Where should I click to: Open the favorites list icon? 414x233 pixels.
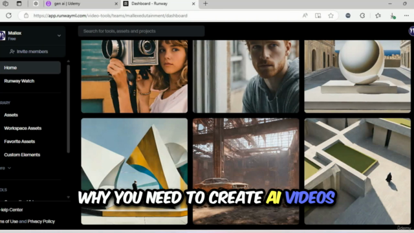(x=378, y=16)
